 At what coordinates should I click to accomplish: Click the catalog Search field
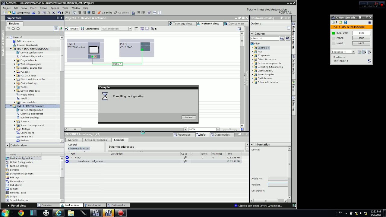pyautogui.click(x=265, y=38)
